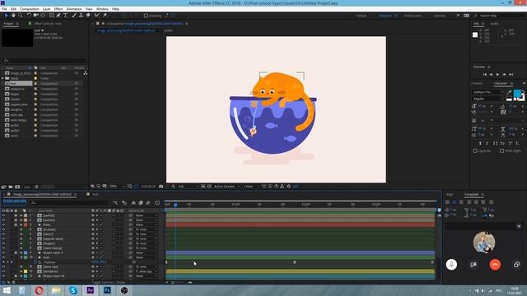
Task: Select the Hand tool
Action: [13, 16]
